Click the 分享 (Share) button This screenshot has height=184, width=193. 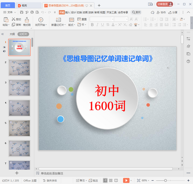coord(173,12)
